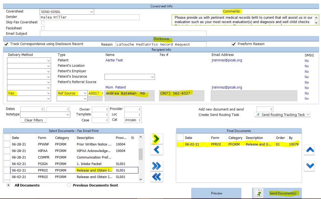Expand the Fax delivery method dropdown

pos(49,93)
